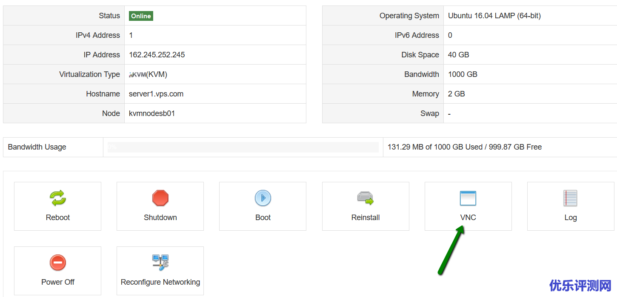Click the Swap row dash value
The width and height of the screenshot is (617, 297).
click(x=449, y=113)
